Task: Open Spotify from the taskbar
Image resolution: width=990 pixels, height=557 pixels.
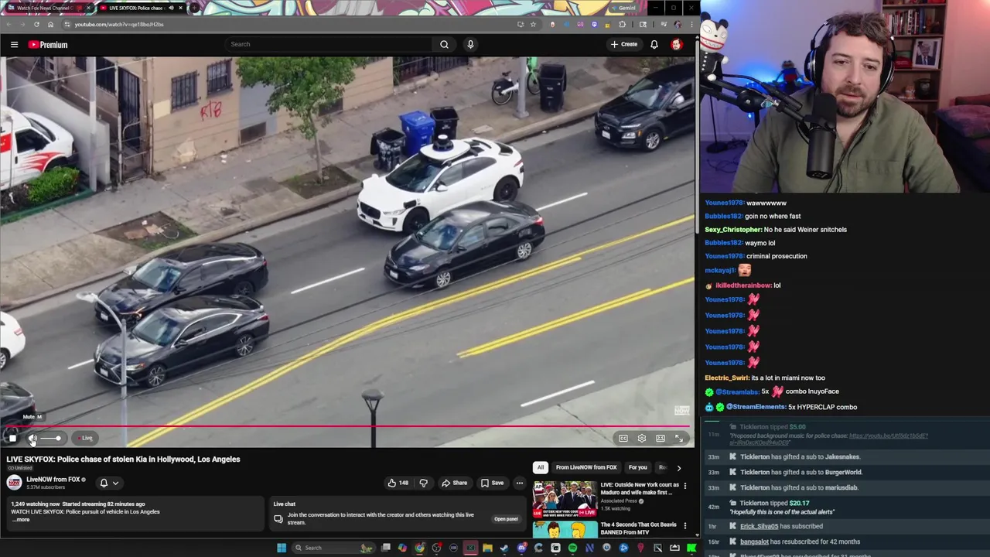Action: (572, 548)
